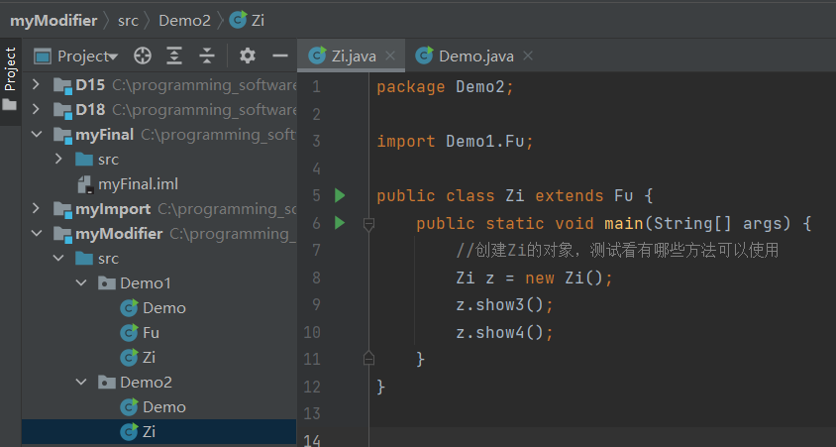Click the fold end marker on line 11
The height and width of the screenshot is (447, 836).
368,358
